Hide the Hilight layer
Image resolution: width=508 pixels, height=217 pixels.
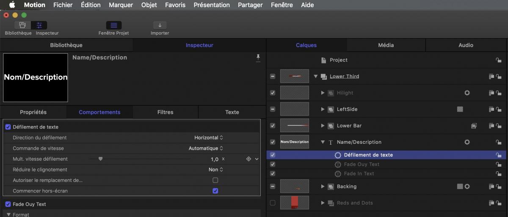pos(273,93)
